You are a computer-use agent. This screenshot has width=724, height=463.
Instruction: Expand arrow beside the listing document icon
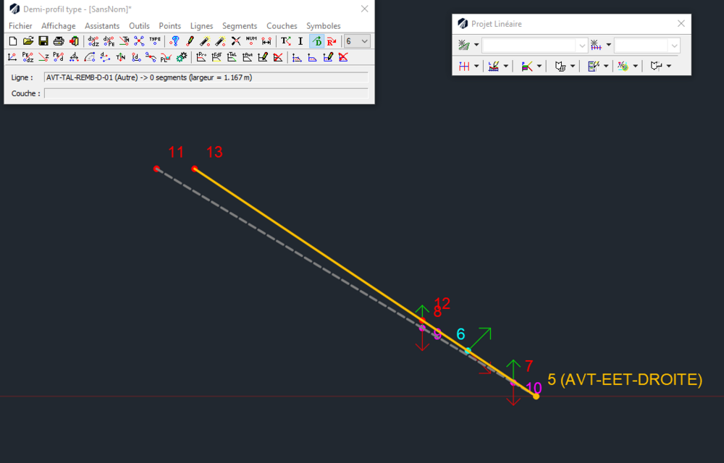573,67
